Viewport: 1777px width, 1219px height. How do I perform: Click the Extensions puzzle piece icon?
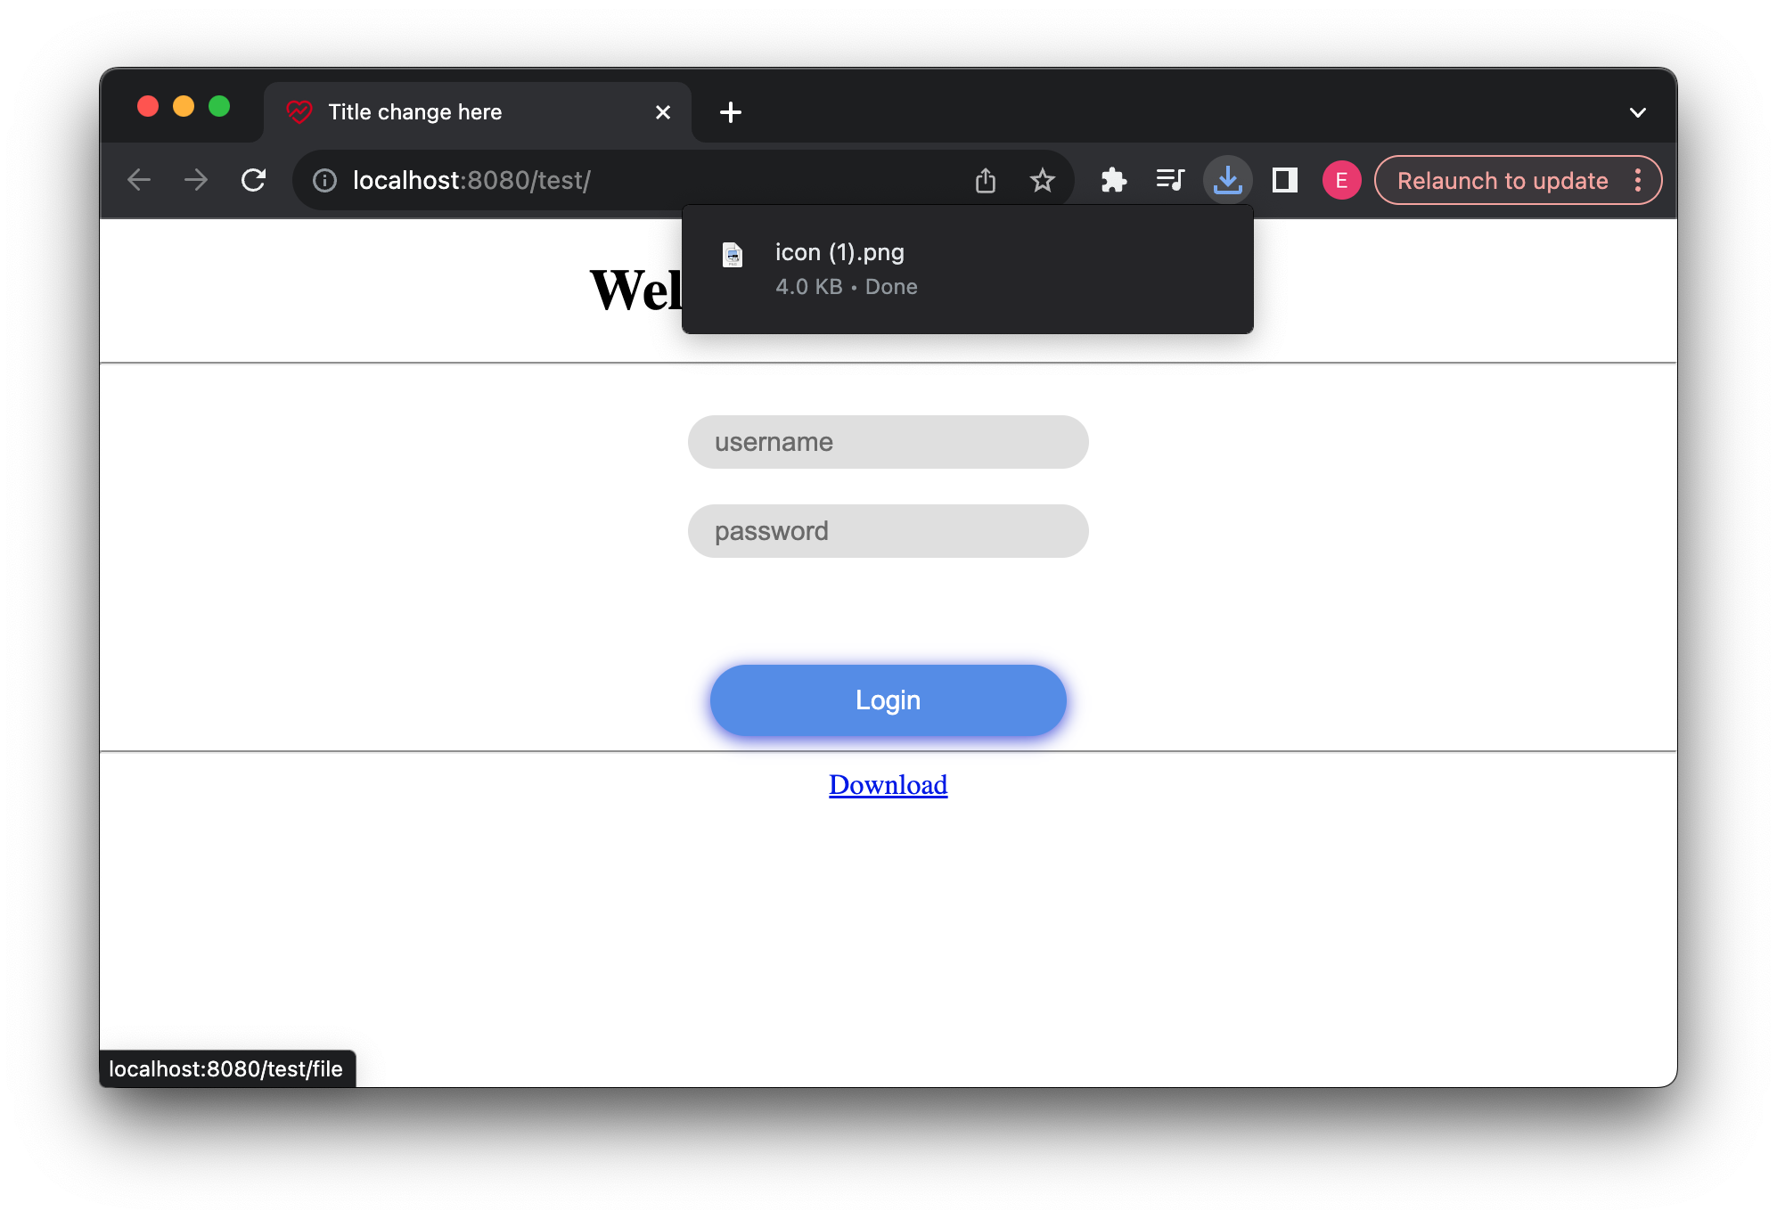click(1113, 179)
